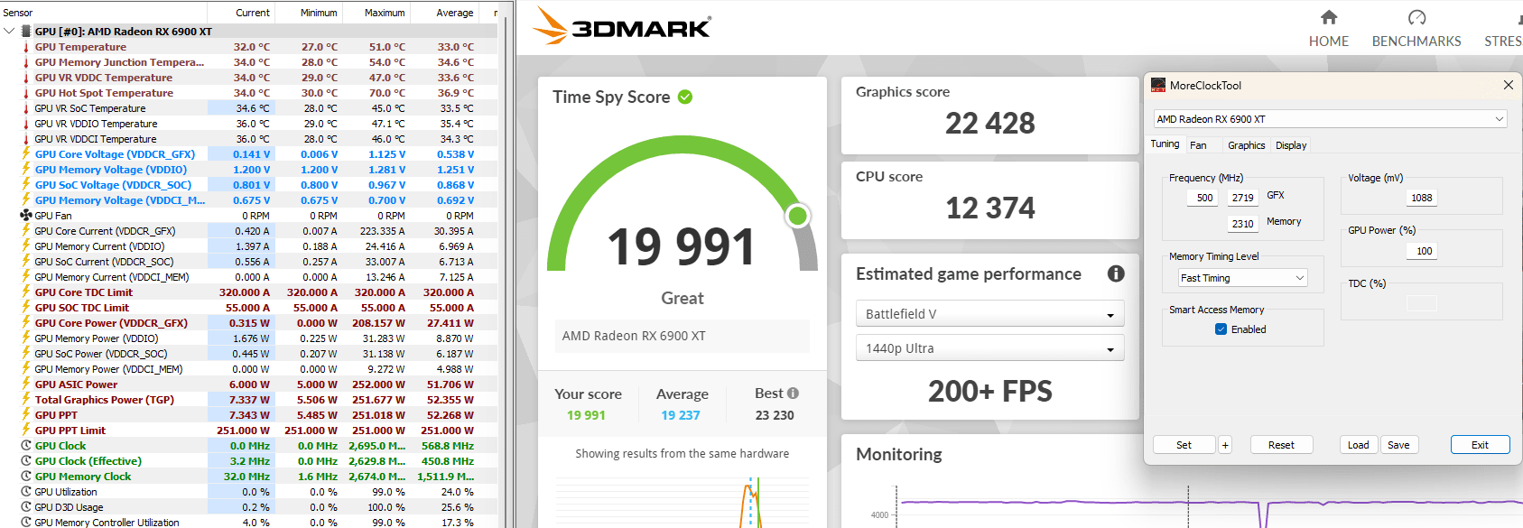Switch to the Tuning tab in MoreClockTool
Screen dimensions: 1523x528
(x=1165, y=144)
